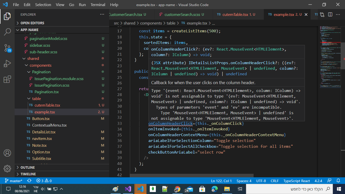Open the Extensions view icon

[6, 79]
